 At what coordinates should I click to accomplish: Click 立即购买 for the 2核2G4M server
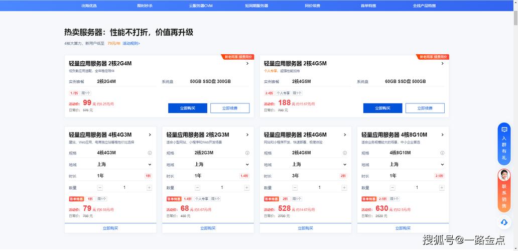coord(188,108)
